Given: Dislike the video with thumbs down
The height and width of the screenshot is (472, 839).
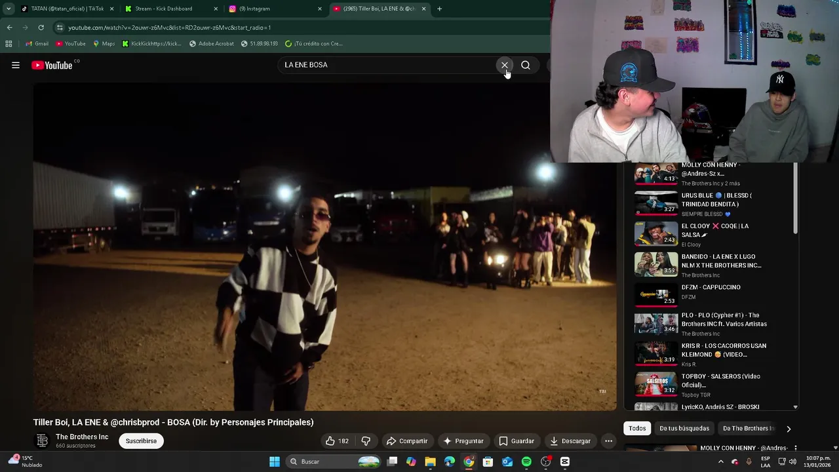Looking at the screenshot, I should pos(366,441).
